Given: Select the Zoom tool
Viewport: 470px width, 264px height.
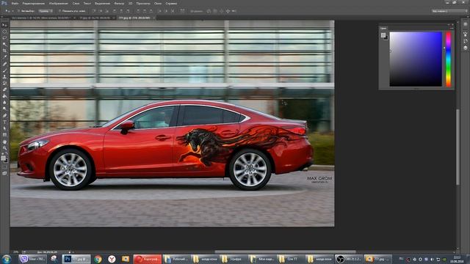Looking at the screenshot, I should 4,148.
